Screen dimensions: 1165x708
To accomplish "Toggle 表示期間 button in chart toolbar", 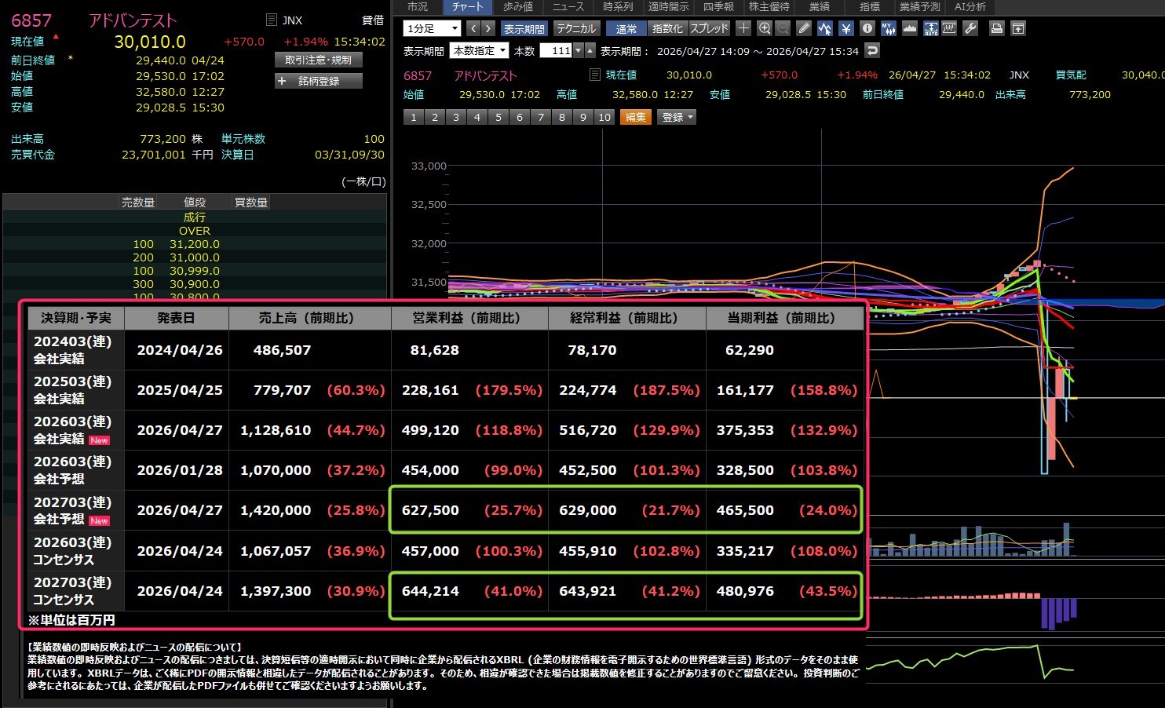I will [524, 28].
